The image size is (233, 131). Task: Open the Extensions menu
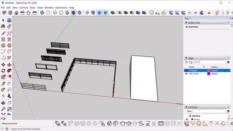[61, 8]
